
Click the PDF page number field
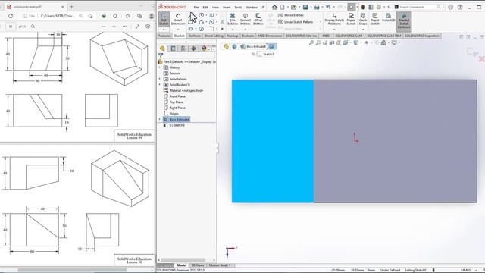click(x=11, y=27)
